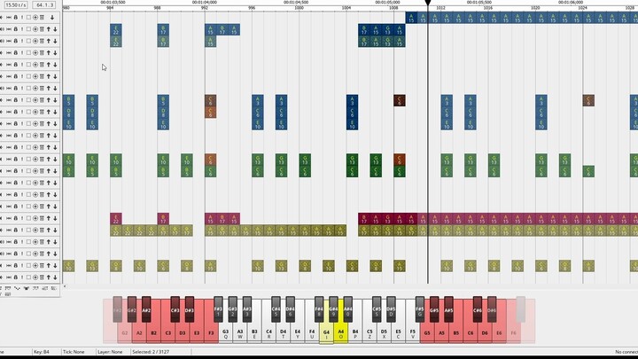
Task: Solo the blue B5 chord layer
Action: [22, 100]
